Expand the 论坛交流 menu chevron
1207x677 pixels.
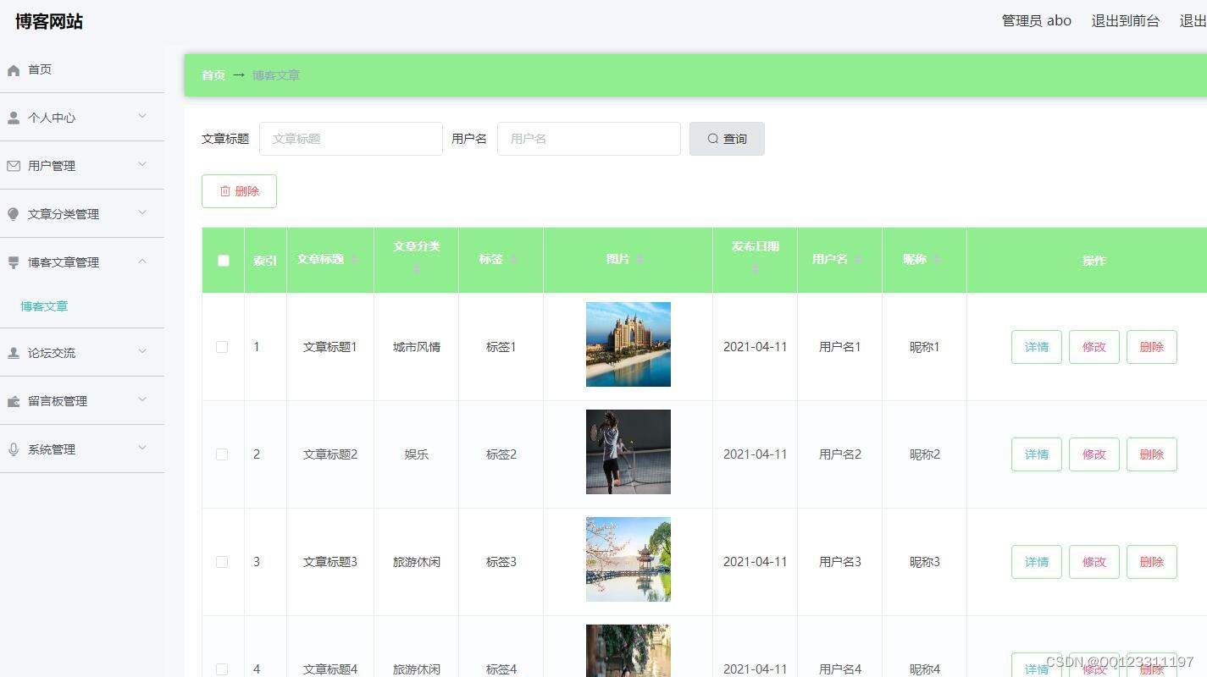tap(142, 352)
